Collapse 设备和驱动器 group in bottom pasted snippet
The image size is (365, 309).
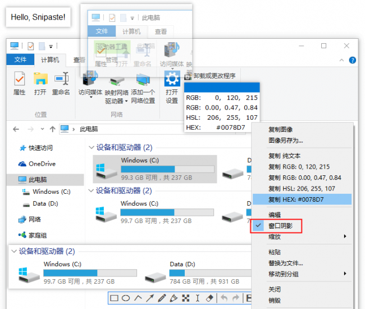[14, 251]
